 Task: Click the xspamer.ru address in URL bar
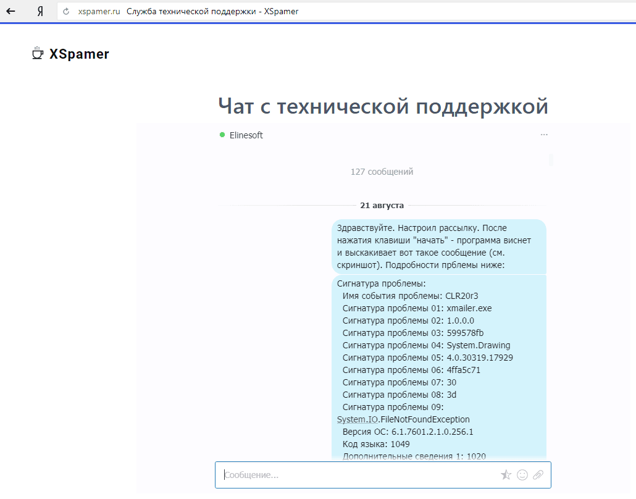click(x=99, y=11)
